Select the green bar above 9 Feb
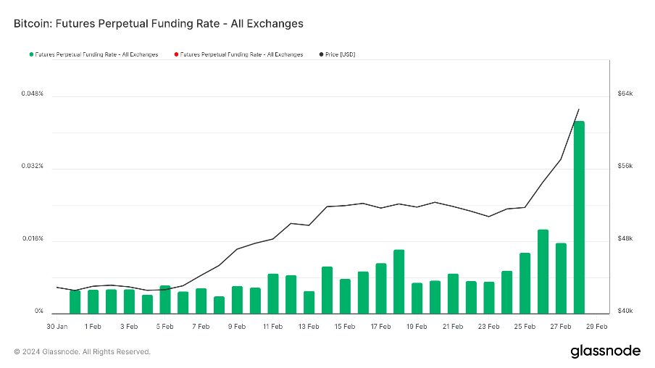 [x=237, y=300]
